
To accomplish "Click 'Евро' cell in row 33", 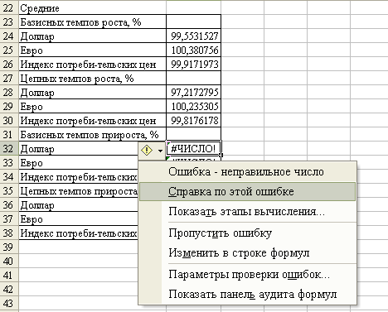I will point(79,163).
